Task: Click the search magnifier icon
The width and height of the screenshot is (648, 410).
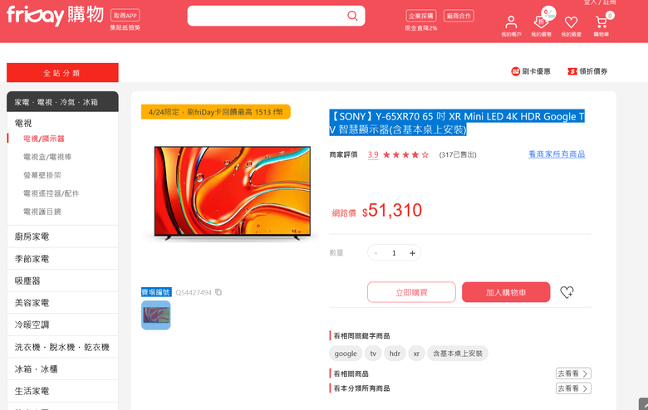Action: (352, 16)
